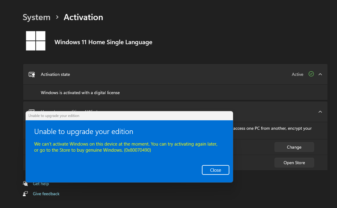The height and width of the screenshot is (208, 337).
Task: Collapse the Upgrade your edition section
Action: click(320, 112)
